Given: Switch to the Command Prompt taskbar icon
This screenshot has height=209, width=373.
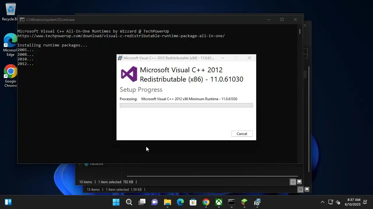Looking at the screenshot, I should pyautogui.click(x=231, y=202).
